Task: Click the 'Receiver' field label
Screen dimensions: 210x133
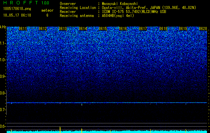Action: tap(68, 12)
